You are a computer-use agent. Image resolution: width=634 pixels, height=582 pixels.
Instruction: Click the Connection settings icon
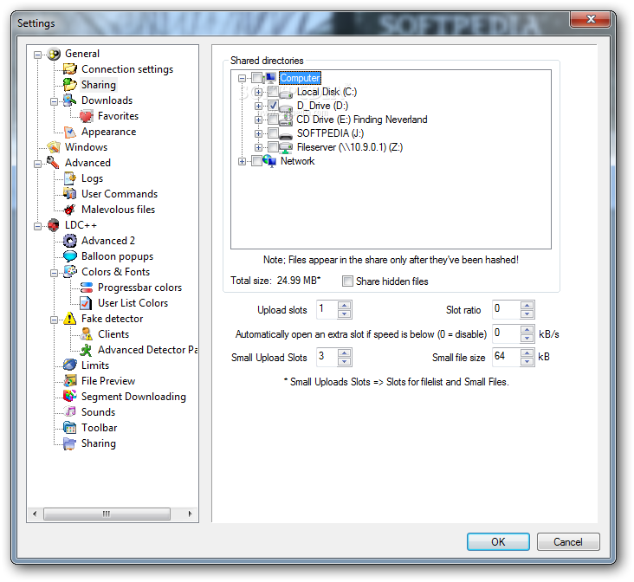click(x=70, y=69)
